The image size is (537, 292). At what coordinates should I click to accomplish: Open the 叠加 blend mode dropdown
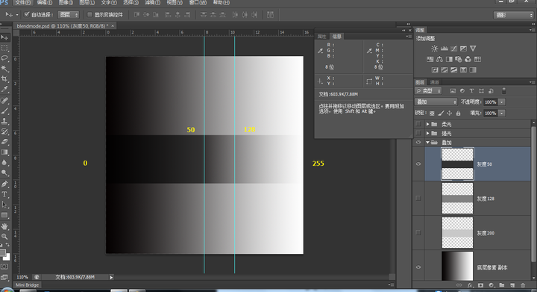point(436,102)
